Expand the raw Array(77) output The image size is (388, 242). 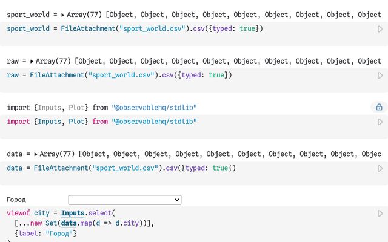(32, 61)
